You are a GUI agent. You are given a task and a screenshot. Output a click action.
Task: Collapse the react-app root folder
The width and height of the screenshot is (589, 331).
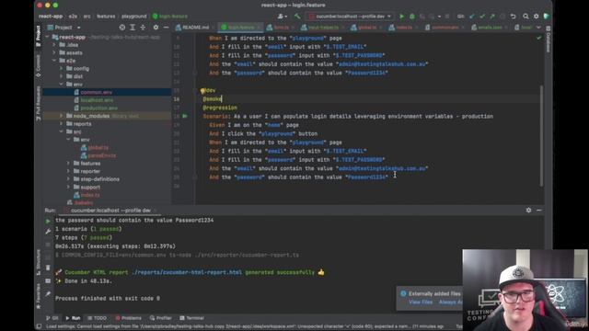(x=47, y=37)
